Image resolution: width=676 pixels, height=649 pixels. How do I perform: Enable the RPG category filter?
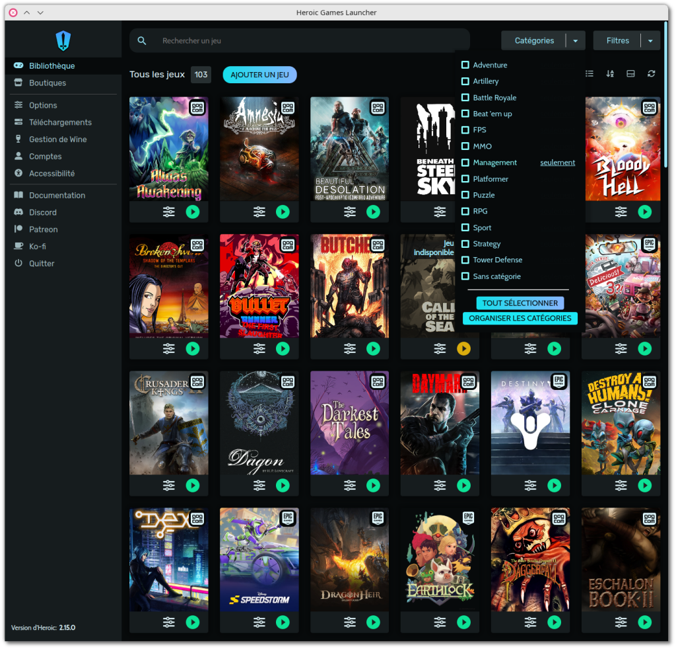coord(465,211)
